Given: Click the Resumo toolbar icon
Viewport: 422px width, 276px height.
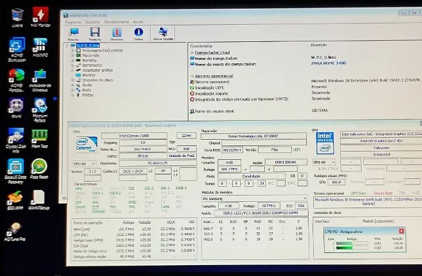Looking at the screenshot, I should (74, 34).
